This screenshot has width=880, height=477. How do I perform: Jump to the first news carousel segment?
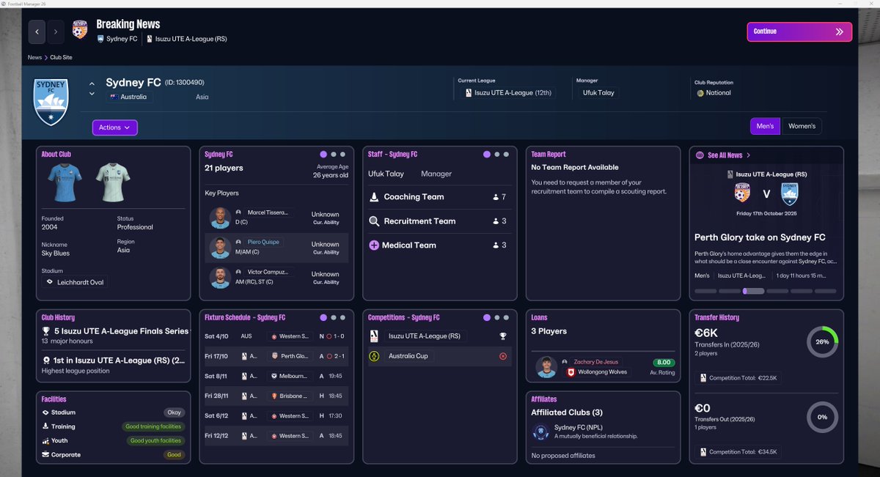pyautogui.click(x=705, y=291)
